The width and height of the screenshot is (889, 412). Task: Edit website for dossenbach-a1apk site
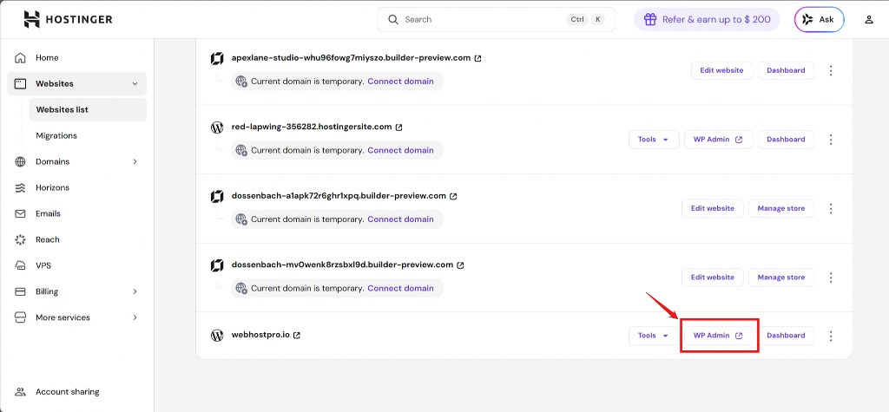point(712,208)
